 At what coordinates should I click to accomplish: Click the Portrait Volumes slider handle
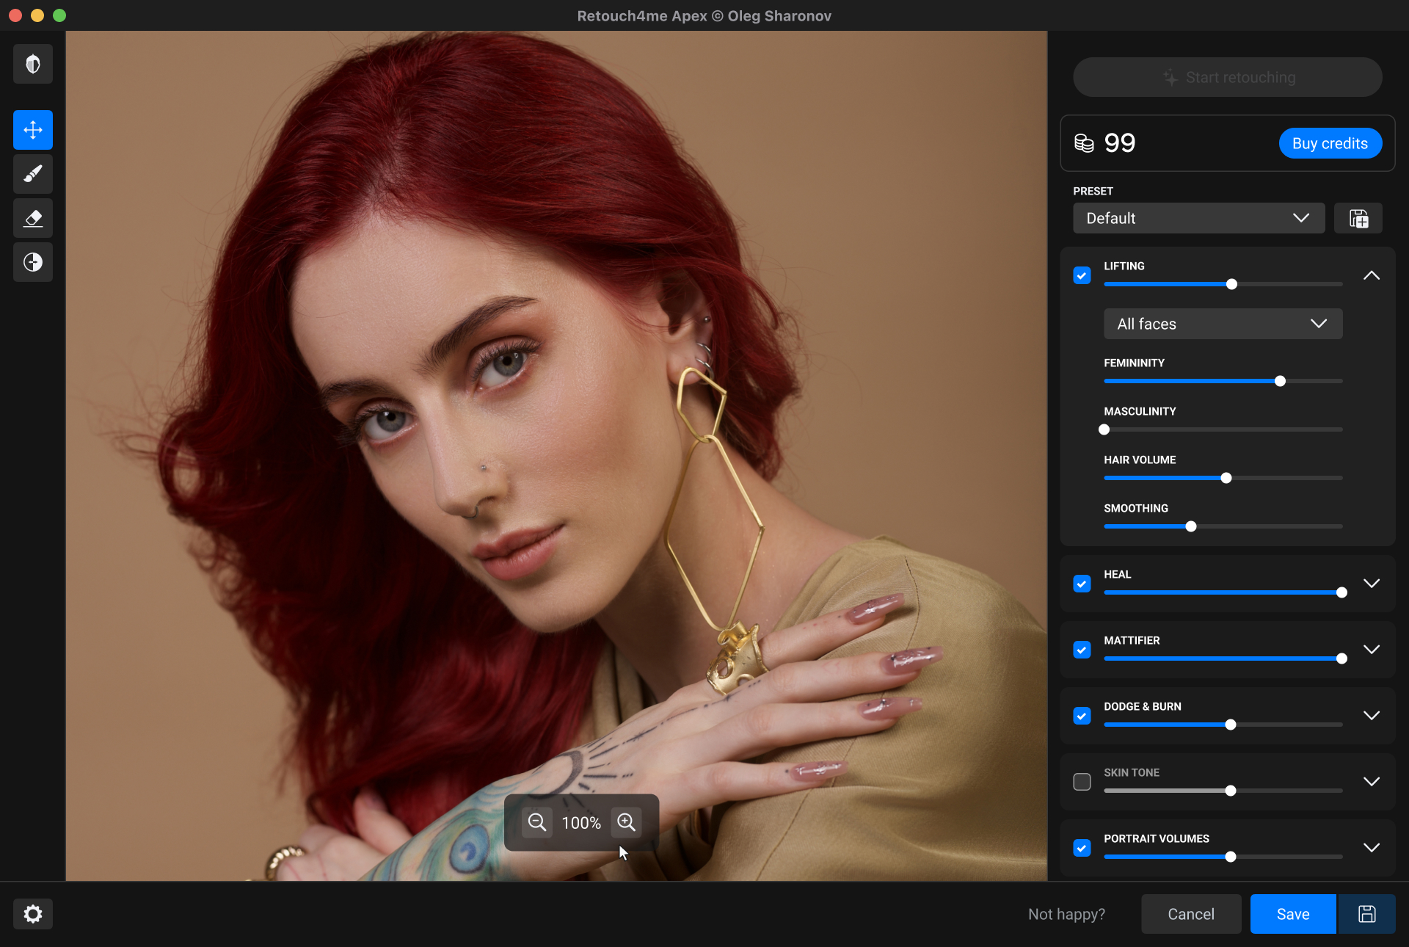pyautogui.click(x=1230, y=857)
